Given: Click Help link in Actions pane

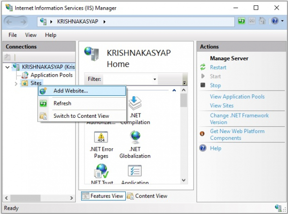Looking at the screenshot, I should pos(216,148).
